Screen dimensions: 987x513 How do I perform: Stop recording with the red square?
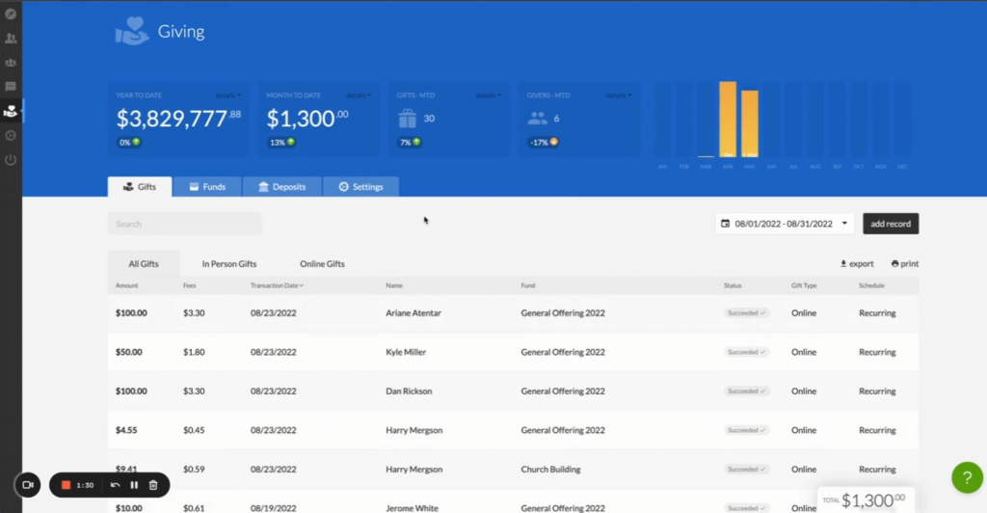[x=66, y=485]
